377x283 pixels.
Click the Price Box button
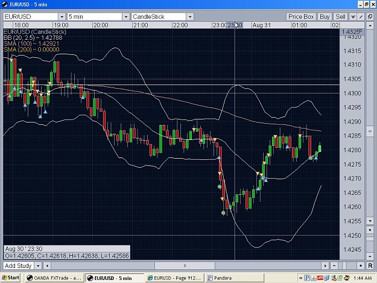pyautogui.click(x=301, y=16)
